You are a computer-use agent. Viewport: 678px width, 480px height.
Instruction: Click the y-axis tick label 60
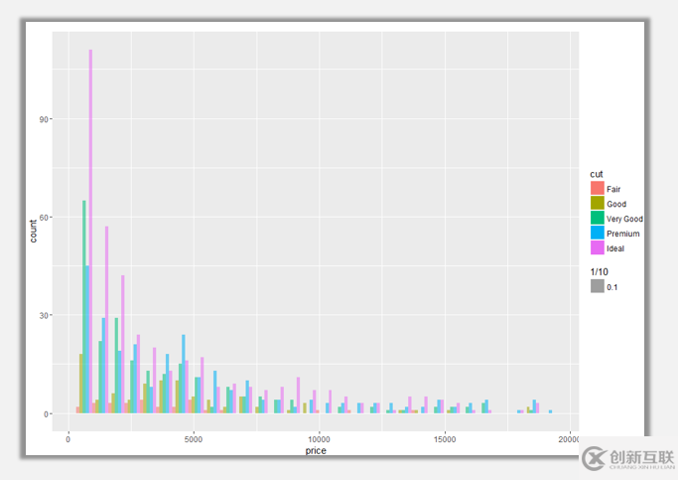44,218
